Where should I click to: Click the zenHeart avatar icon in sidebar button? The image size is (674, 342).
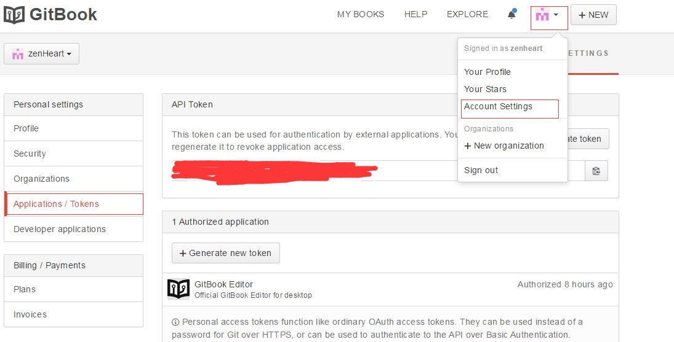click(x=18, y=53)
